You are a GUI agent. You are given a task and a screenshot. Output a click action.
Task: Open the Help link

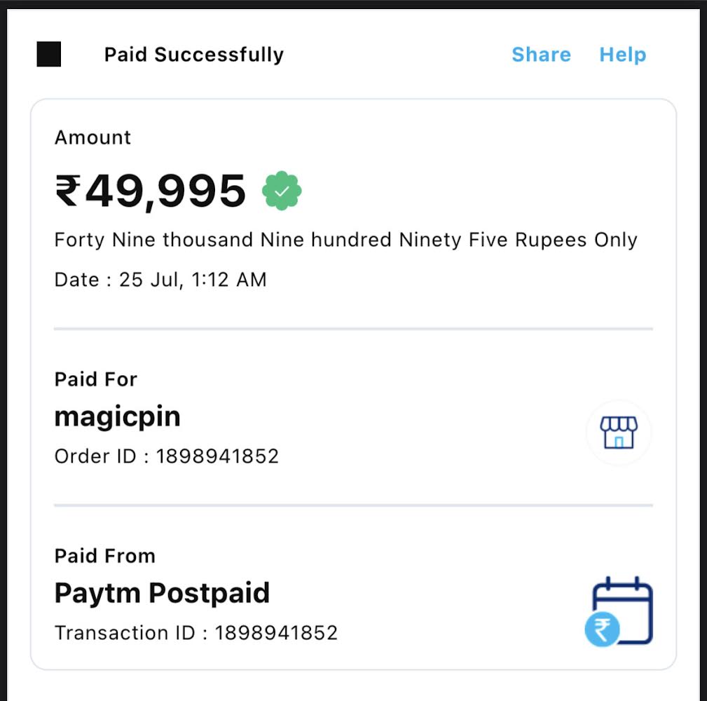tap(622, 55)
